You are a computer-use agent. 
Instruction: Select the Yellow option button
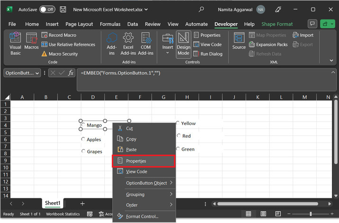click(178, 123)
